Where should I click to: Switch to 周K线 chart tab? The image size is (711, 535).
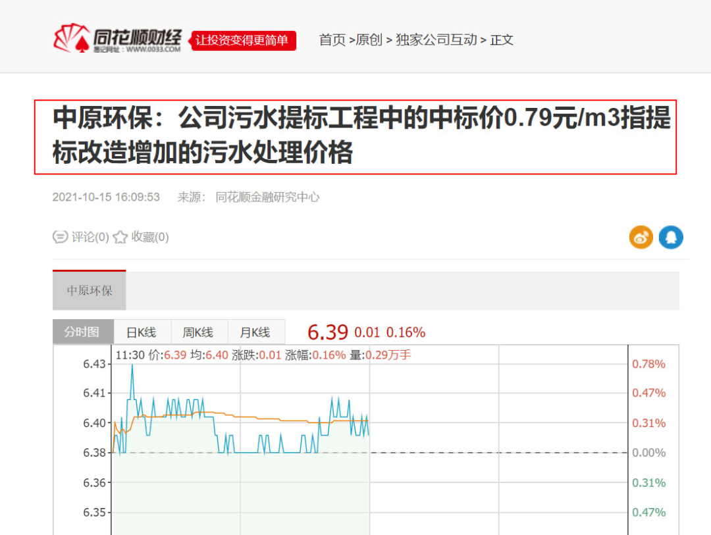point(199,332)
